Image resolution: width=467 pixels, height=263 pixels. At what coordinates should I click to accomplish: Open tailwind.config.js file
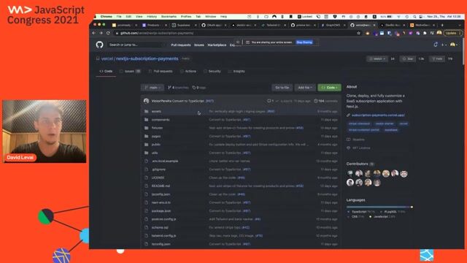tap(163, 235)
